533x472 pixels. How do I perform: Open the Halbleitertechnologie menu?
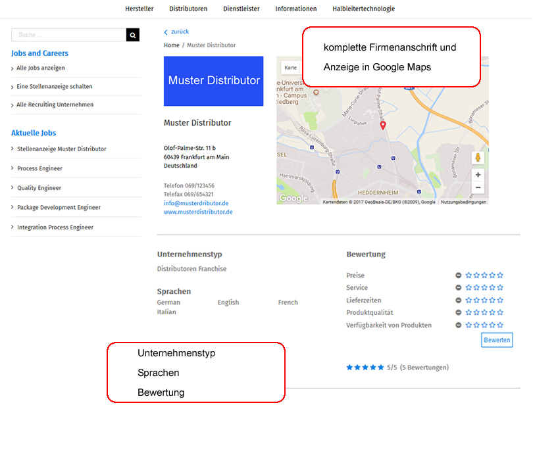point(364,9)
